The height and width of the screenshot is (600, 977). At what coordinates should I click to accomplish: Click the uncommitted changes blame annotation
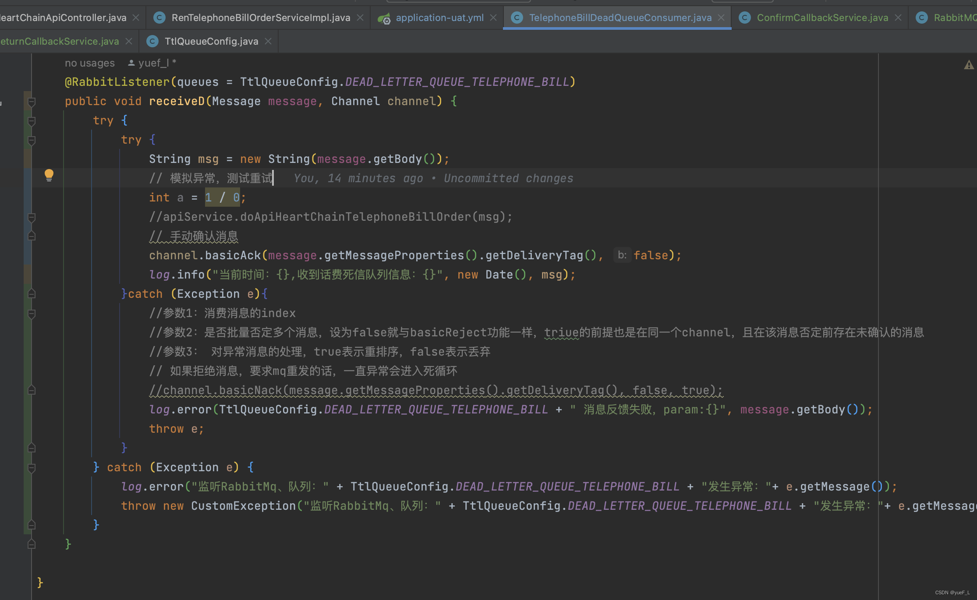[433, 178]
